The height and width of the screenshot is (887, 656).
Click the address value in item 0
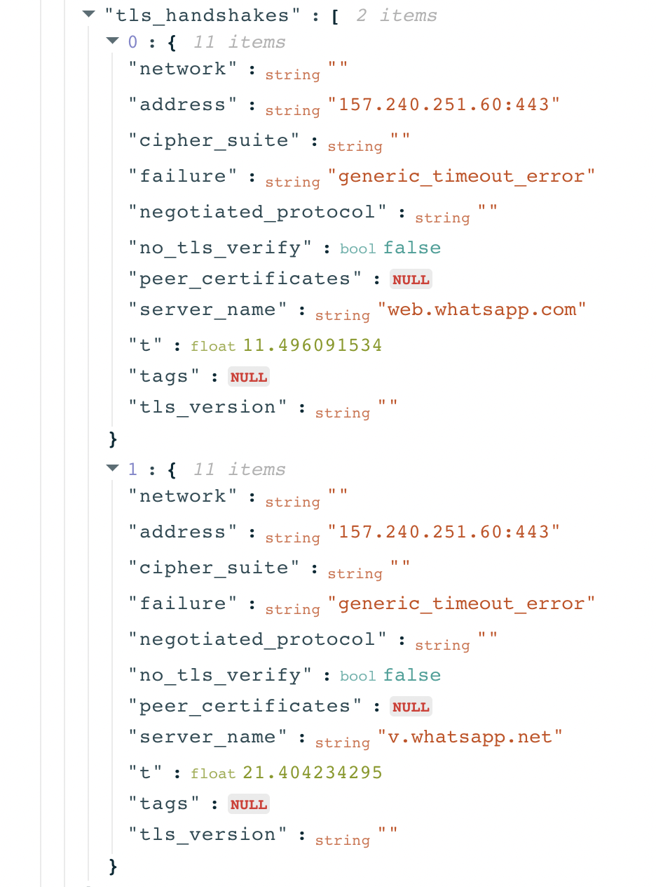pyautogui.click(x=449, y=105)
